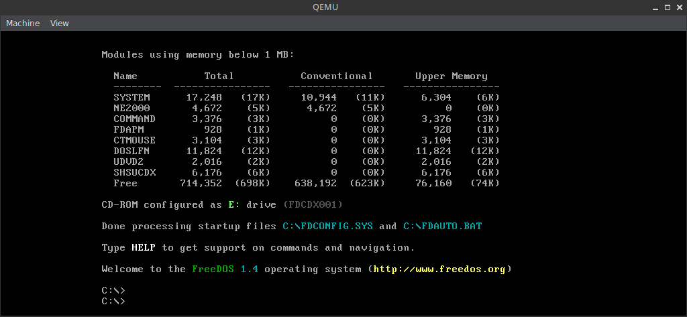Click the white HELP keyword
Viewport: 687px width, 317px height.
pyautogui.click(x=144, y=247)
